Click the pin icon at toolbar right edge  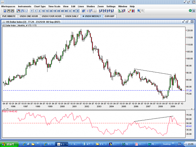click(x=193, y=11)
